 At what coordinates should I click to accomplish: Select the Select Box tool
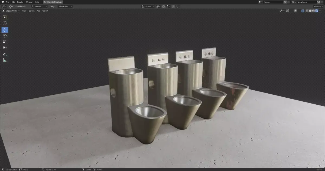(x=5, y=17)
